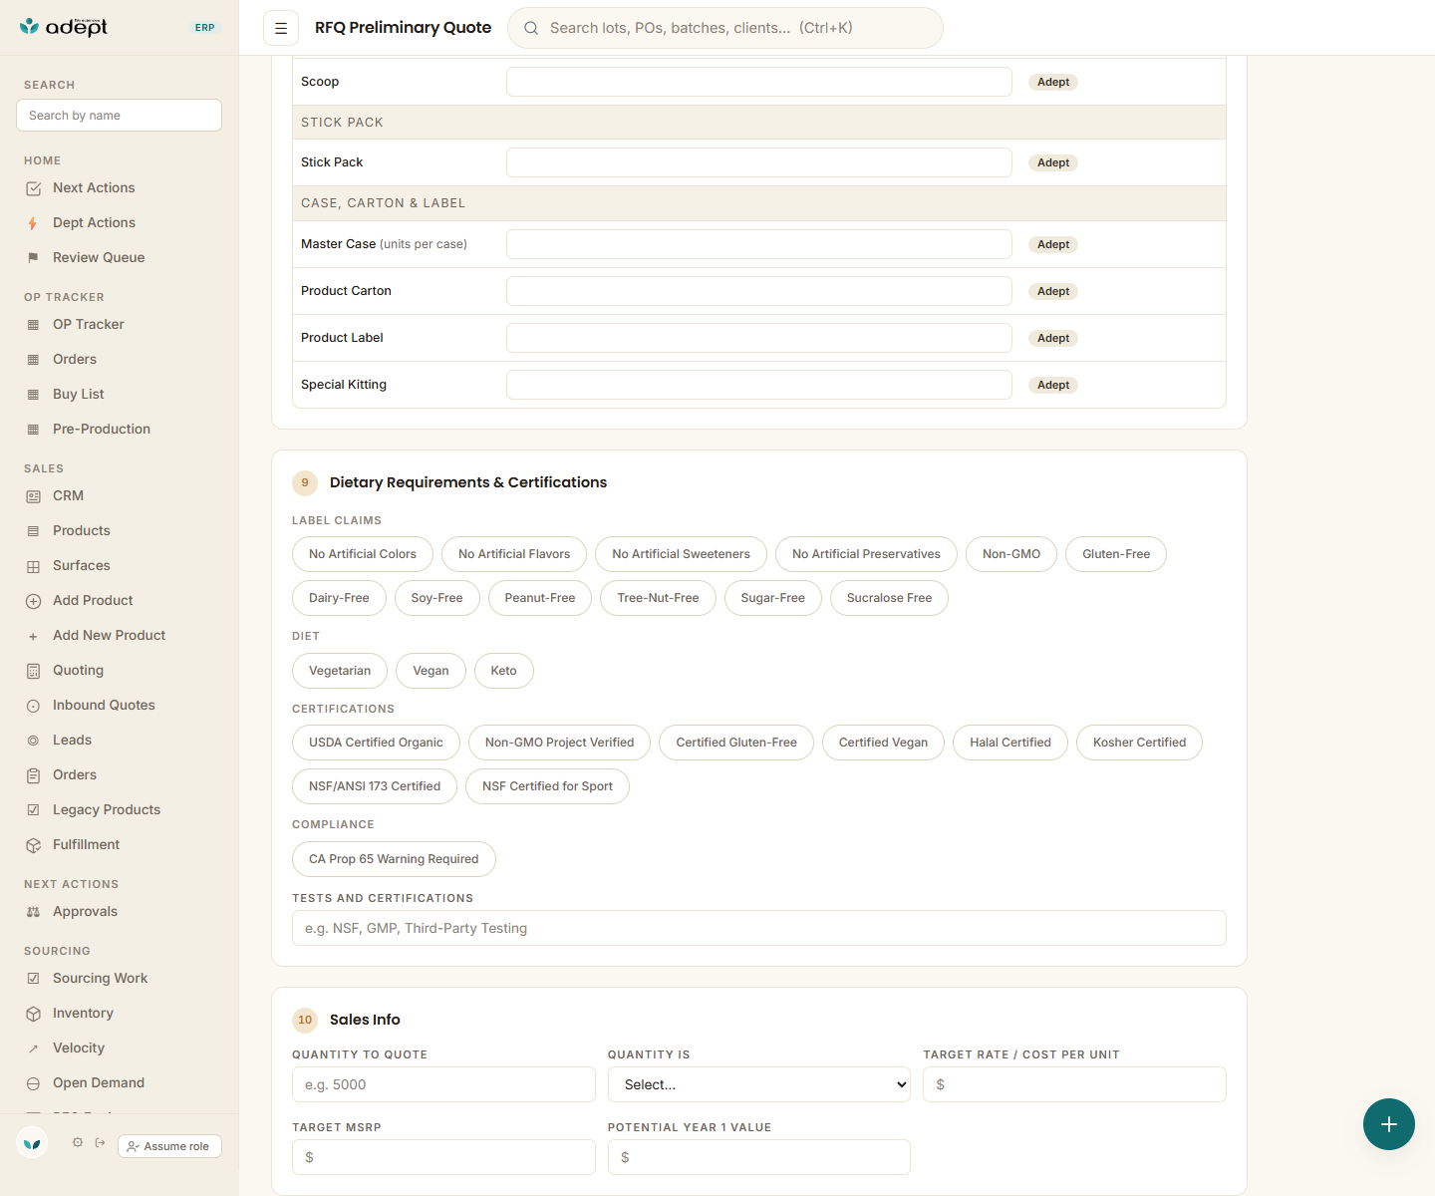Click the Approvals scales icon

click(x=33, y=912)
